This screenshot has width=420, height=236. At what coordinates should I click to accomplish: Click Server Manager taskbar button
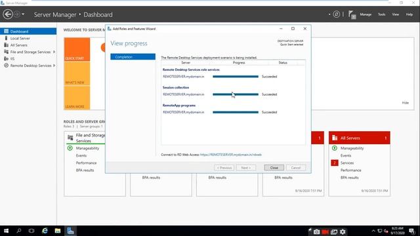pos(70,231)
